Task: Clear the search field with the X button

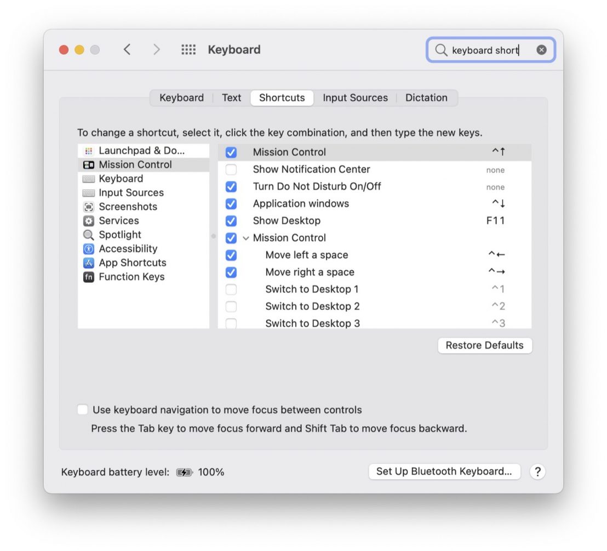Action: pos(541,49)
